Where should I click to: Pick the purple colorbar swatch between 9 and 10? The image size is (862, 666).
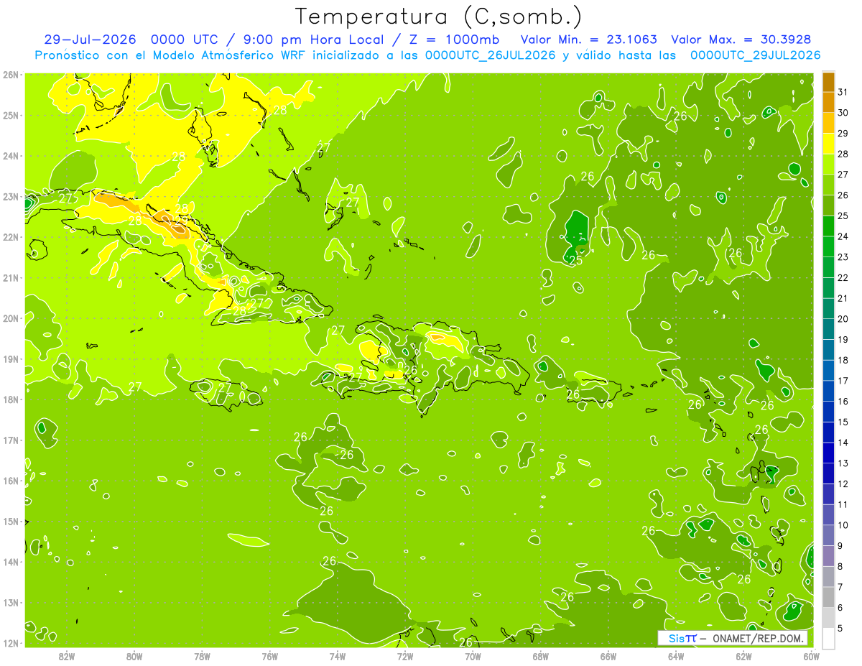pos(828,535)
